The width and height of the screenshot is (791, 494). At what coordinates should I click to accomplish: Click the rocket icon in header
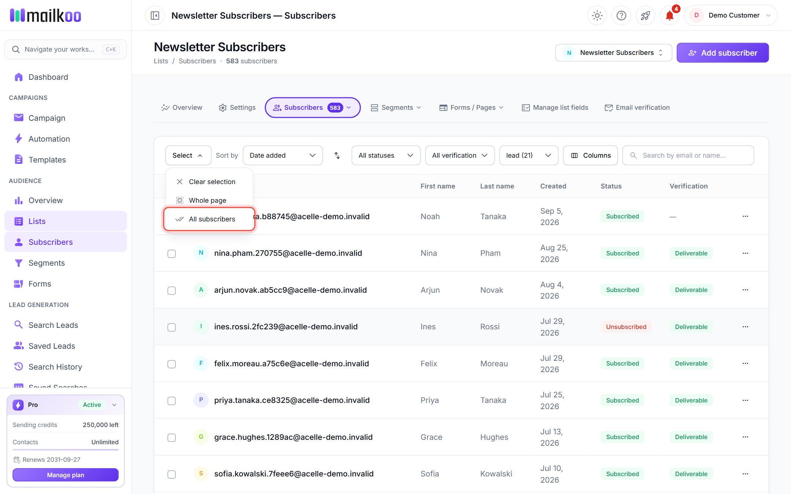pyautogui.click(x=645, y=15)
